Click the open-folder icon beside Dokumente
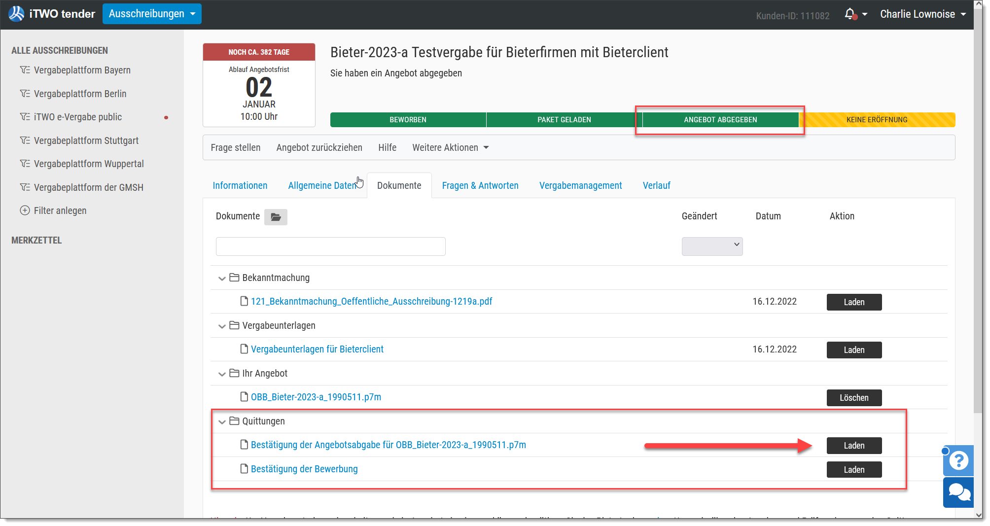Viewport: 990px width, 526px height. coord(276,217)
